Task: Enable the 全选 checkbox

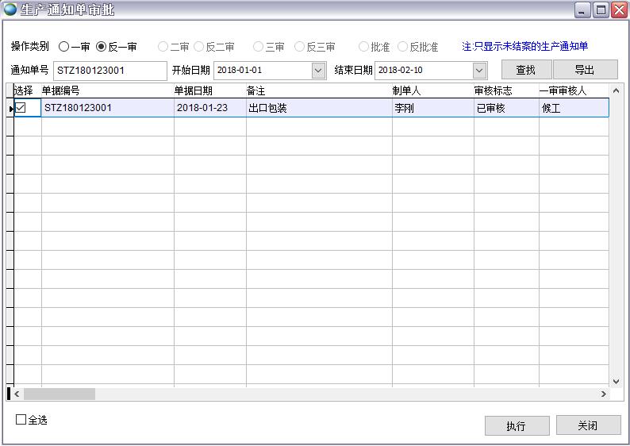Action: (x=21, y=420)
